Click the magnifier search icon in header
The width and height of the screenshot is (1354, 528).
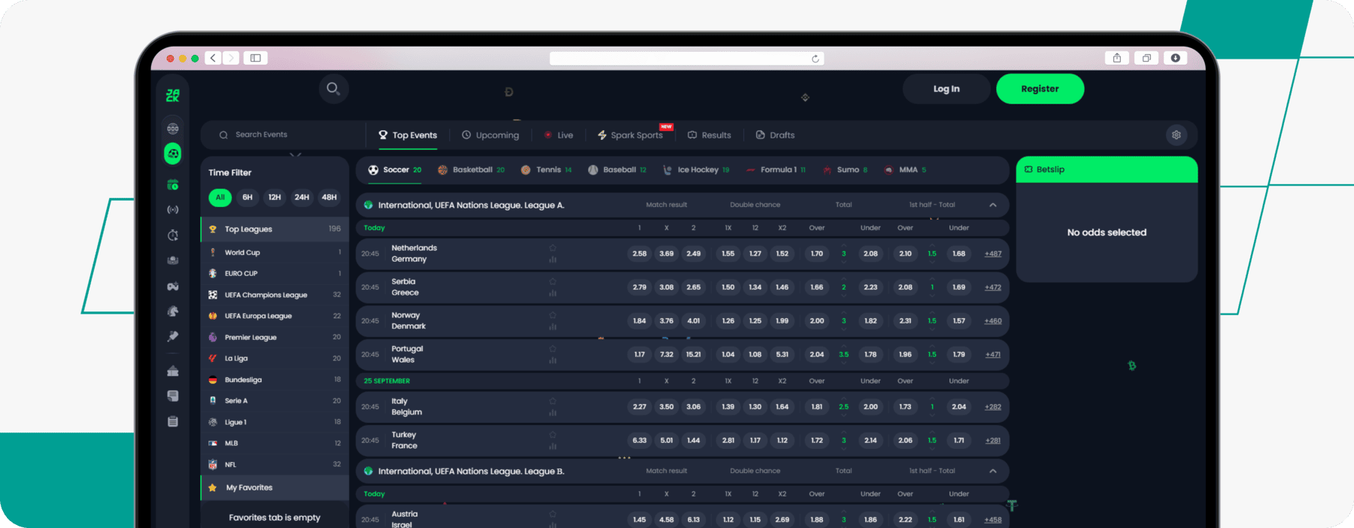click(x=333, y=89)
